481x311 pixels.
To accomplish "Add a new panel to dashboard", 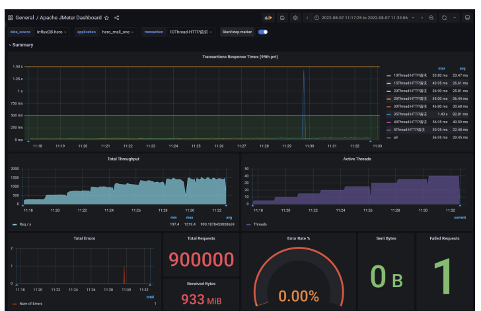I will click(x=268, y=18).
